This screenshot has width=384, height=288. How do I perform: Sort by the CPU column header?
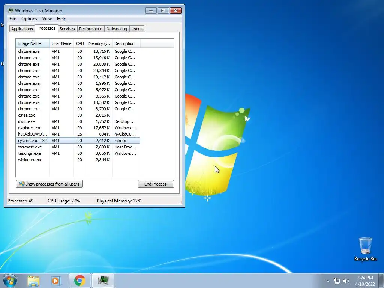(x=80, y=43)
